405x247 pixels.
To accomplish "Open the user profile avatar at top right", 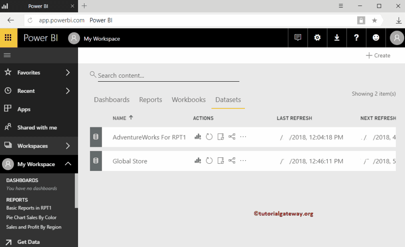I will tap(397, 38).
